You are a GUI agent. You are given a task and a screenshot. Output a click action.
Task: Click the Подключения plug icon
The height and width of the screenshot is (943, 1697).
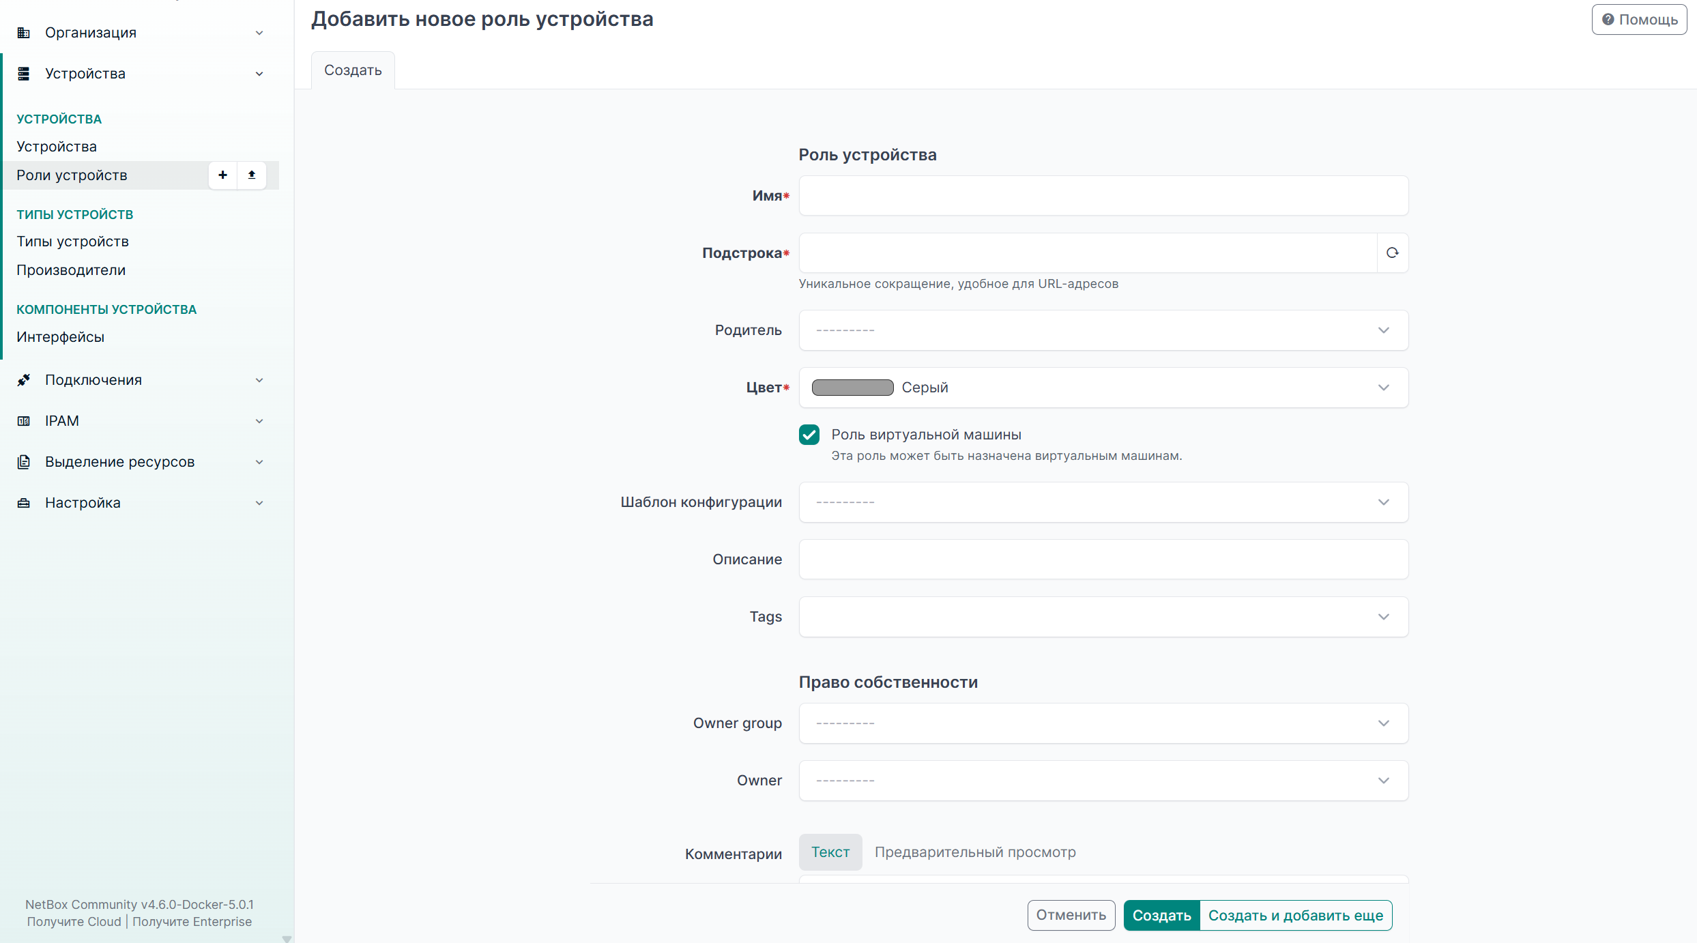click(x=24, y=380)
